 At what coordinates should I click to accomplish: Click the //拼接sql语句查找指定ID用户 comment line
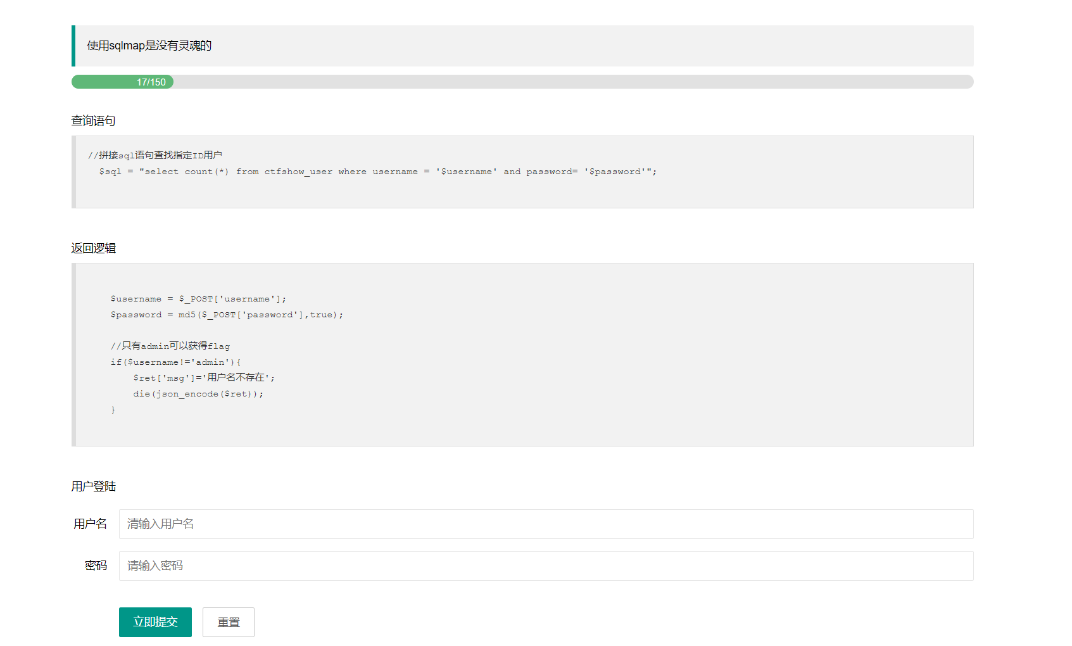(x=154, y=155)
